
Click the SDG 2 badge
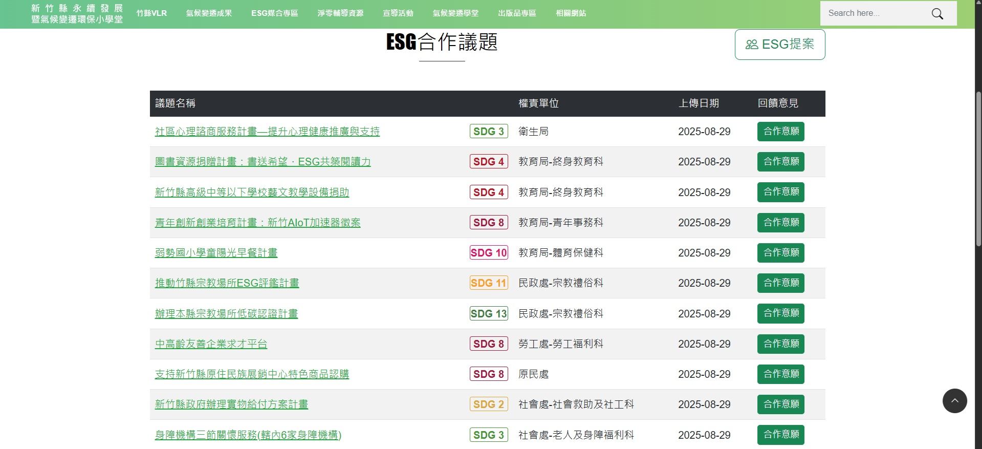tap(488, 404)
